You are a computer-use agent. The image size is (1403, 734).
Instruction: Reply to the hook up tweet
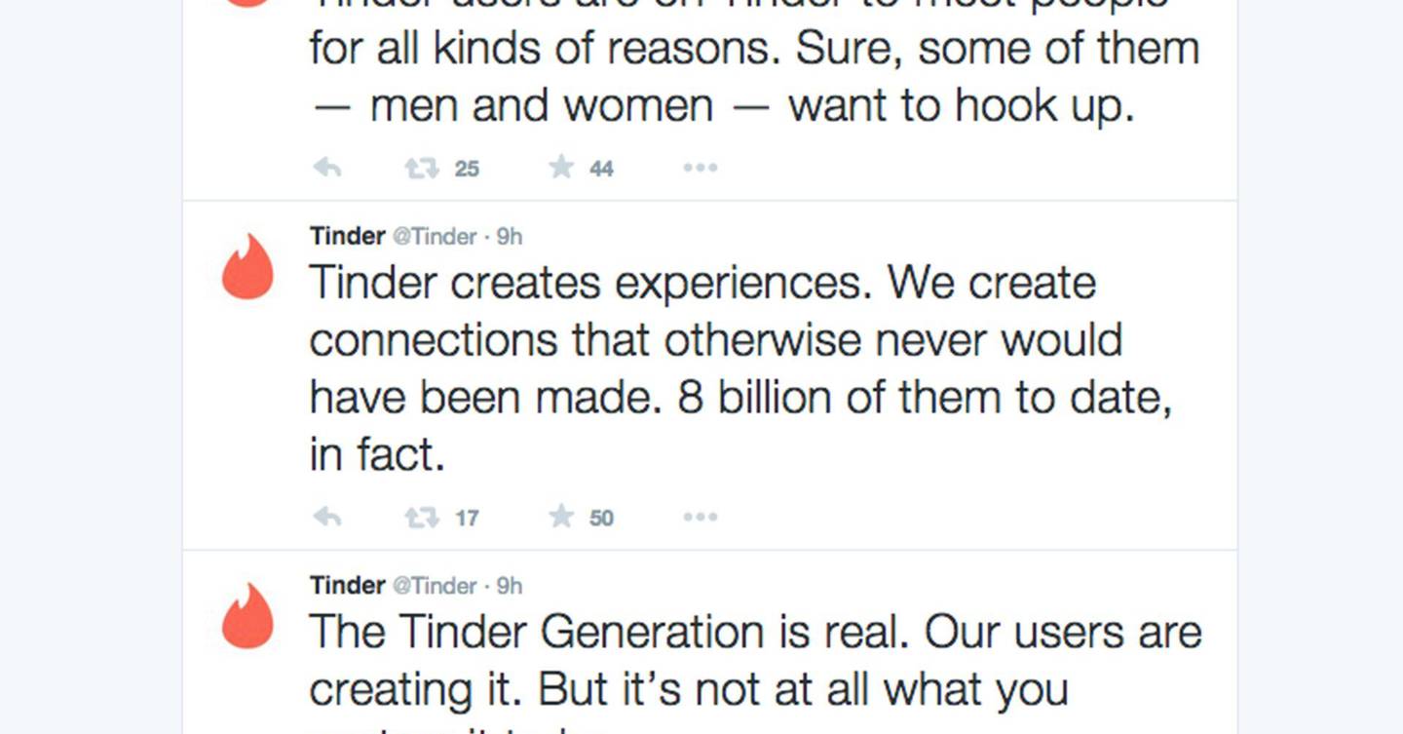(x=326, y=168)
